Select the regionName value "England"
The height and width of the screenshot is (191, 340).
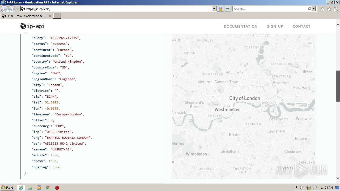click(x=67, y=79)
